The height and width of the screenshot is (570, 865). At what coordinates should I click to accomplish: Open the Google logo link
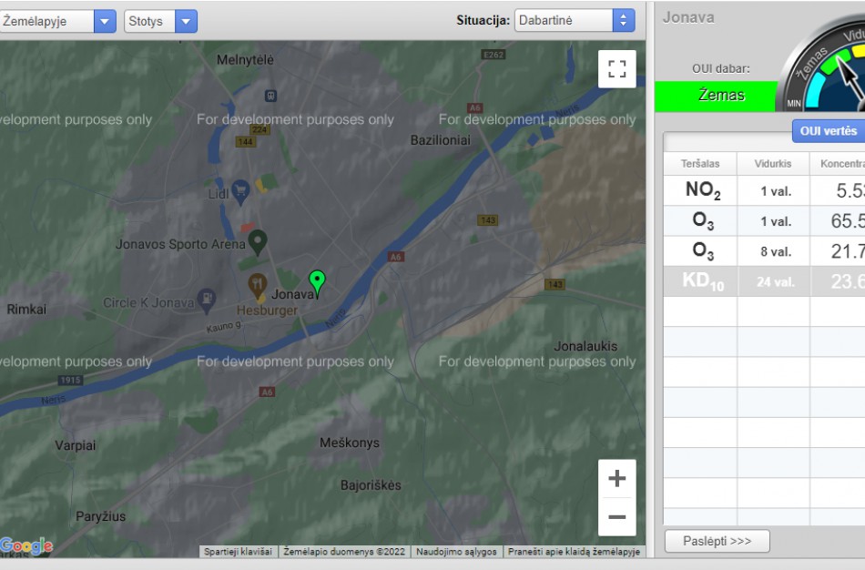[26, 545]
